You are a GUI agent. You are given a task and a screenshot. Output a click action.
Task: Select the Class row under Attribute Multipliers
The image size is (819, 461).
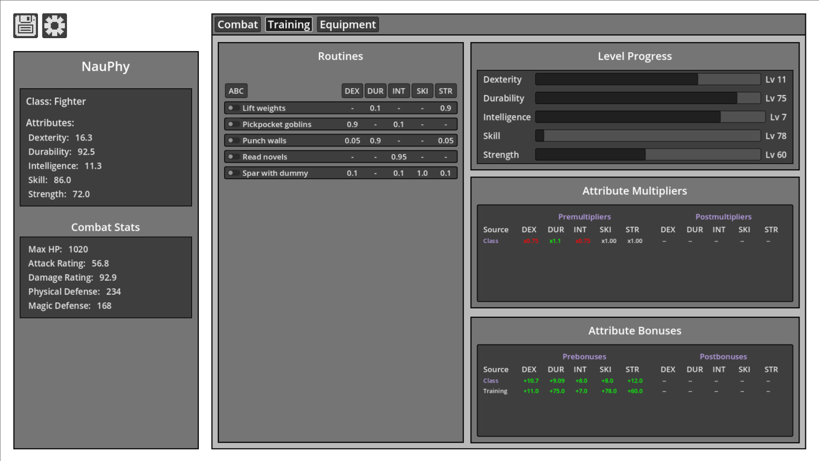pyautogui.click(x=491, y=241)
